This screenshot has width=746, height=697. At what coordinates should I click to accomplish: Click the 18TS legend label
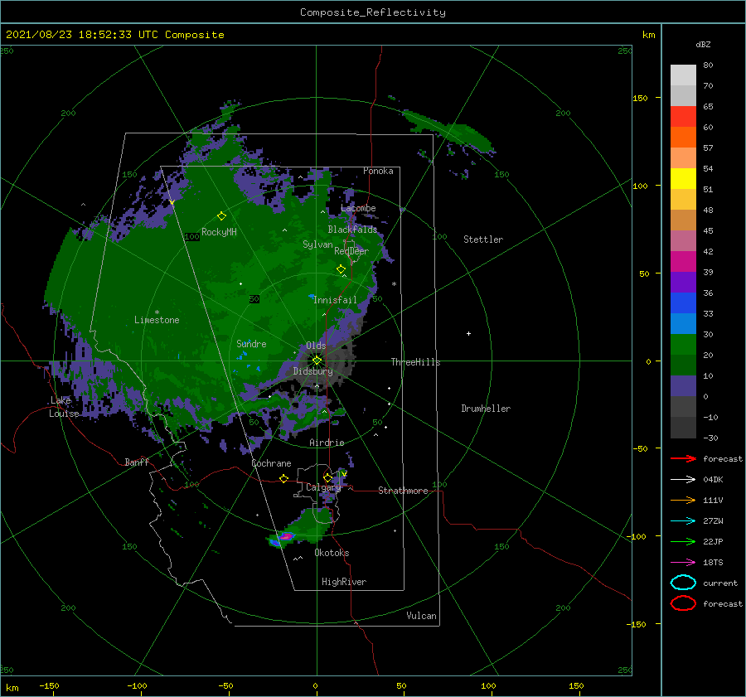point(713,563)
